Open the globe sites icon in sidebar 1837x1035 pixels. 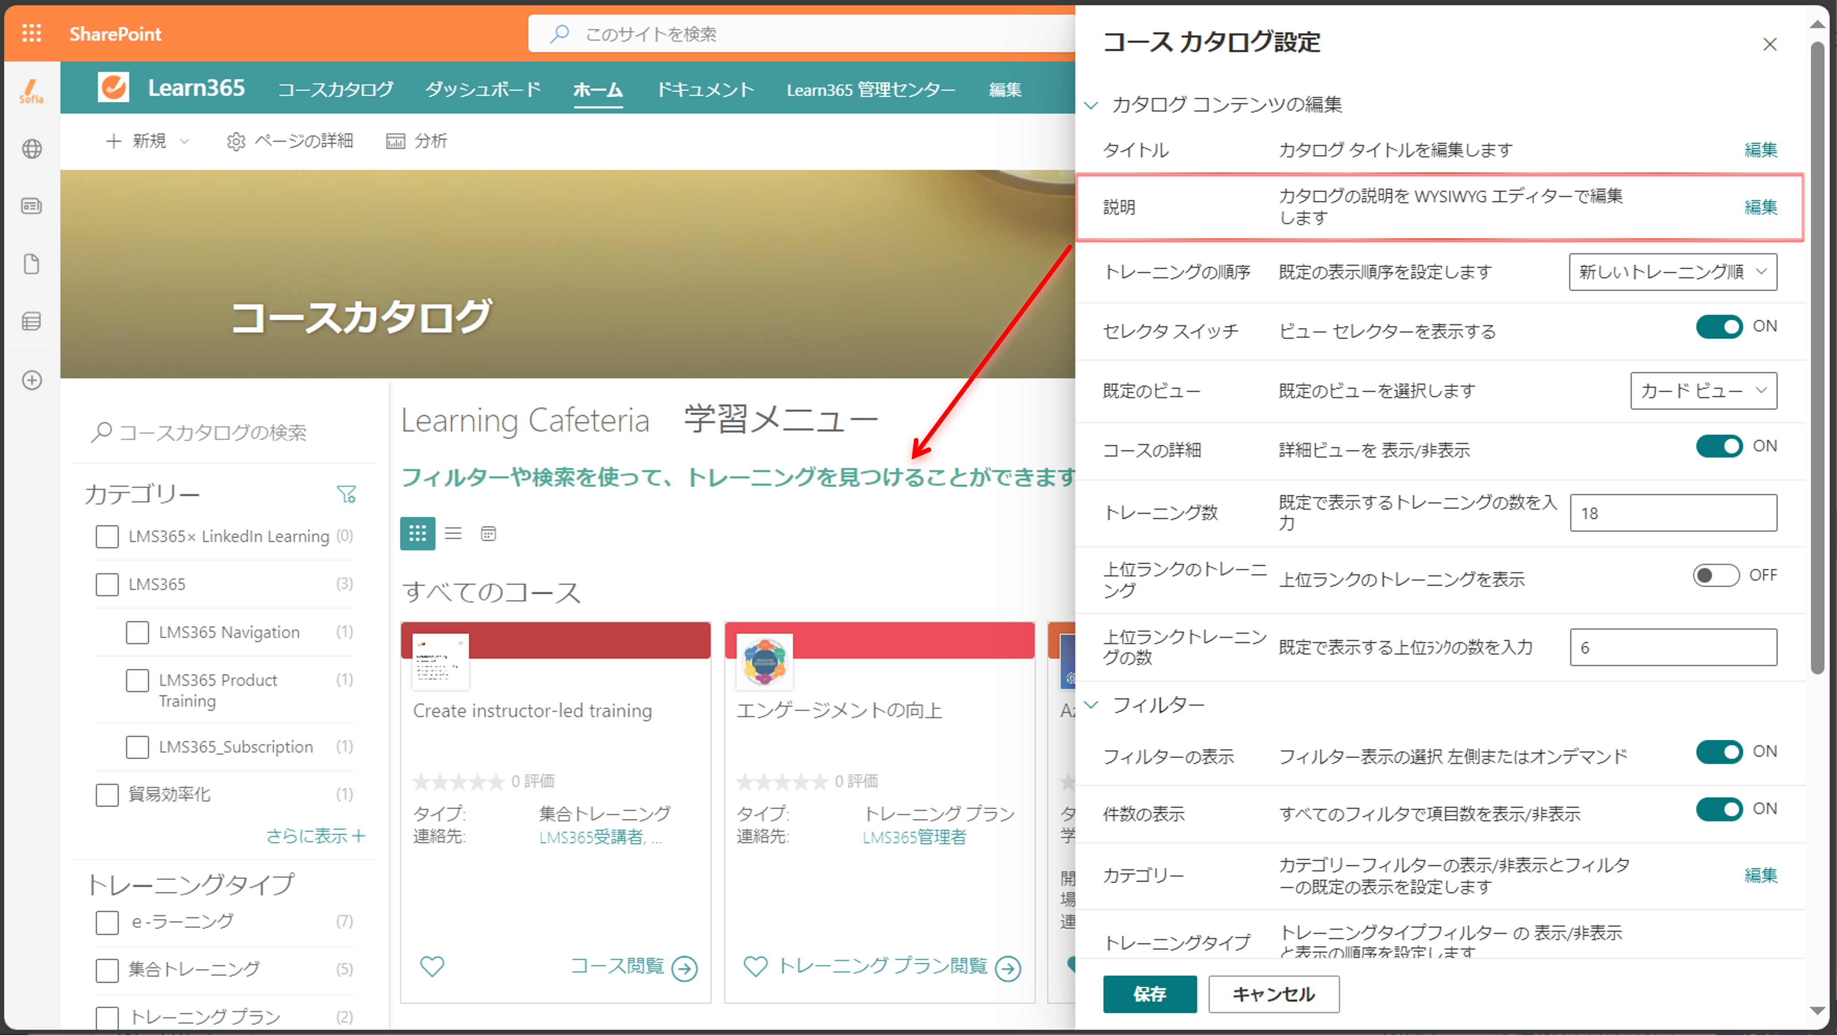point(31,148)
